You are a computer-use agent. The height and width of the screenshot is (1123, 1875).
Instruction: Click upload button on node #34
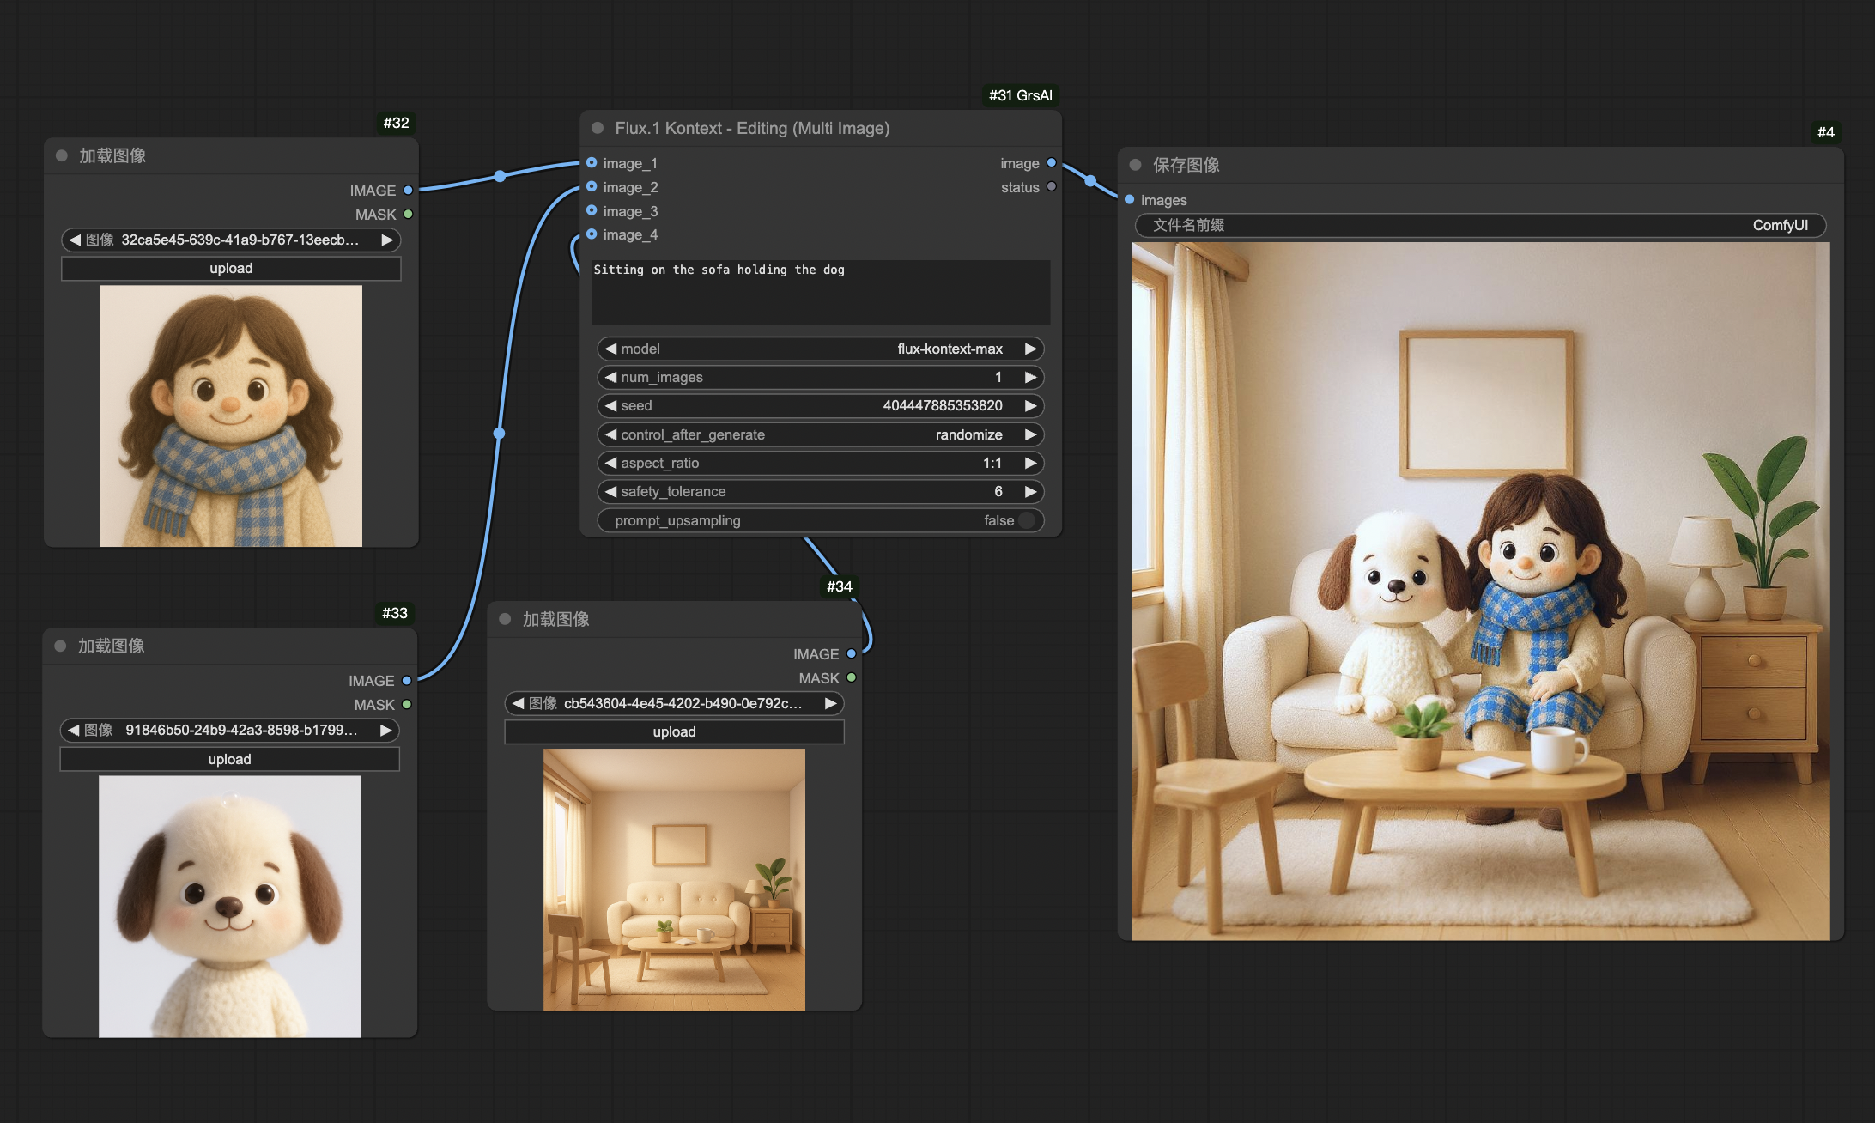674,731
